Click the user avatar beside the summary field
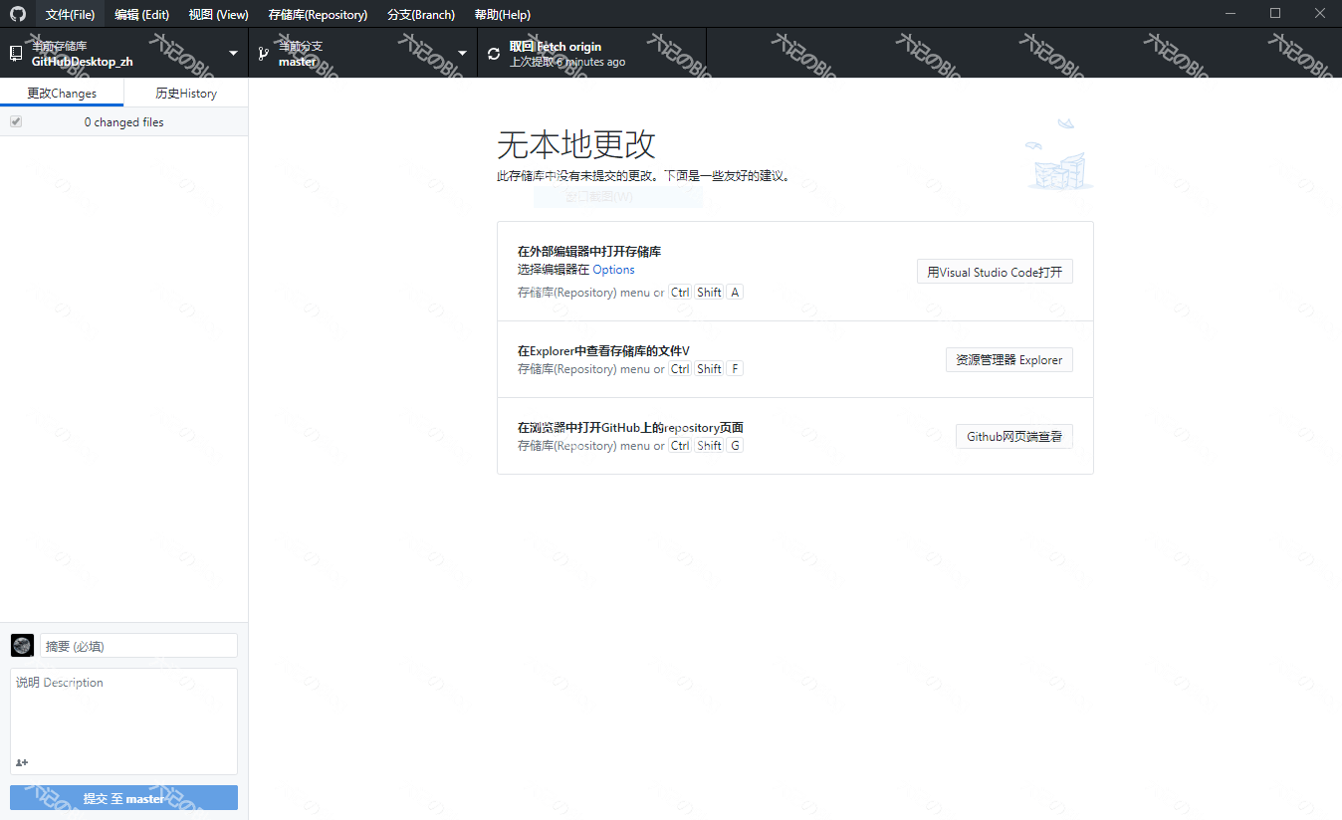This screenshot has width=1342, height=820. (22, 645)
